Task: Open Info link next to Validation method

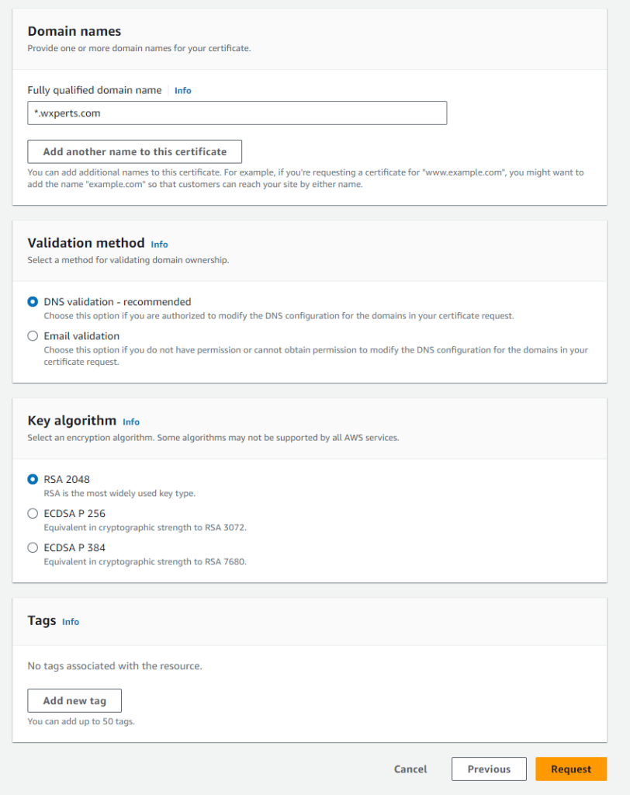Action: point(159,244)
